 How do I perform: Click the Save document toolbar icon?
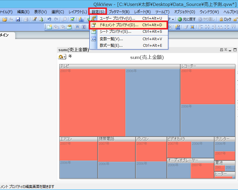pos(18,19)
